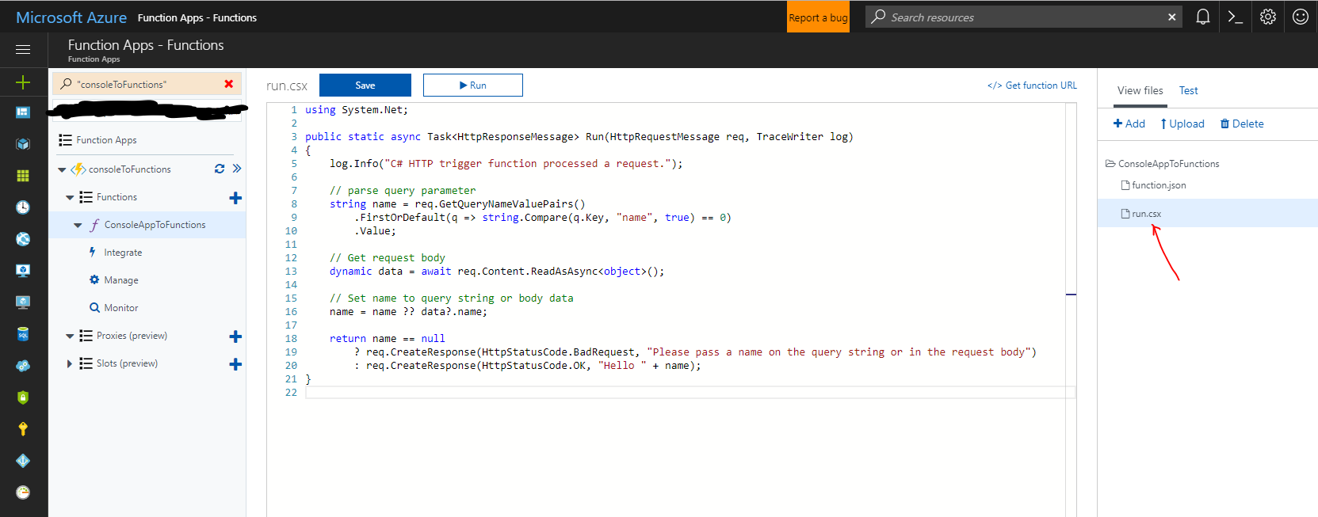Open the notifications bell icon

[x=1203, y=17]
